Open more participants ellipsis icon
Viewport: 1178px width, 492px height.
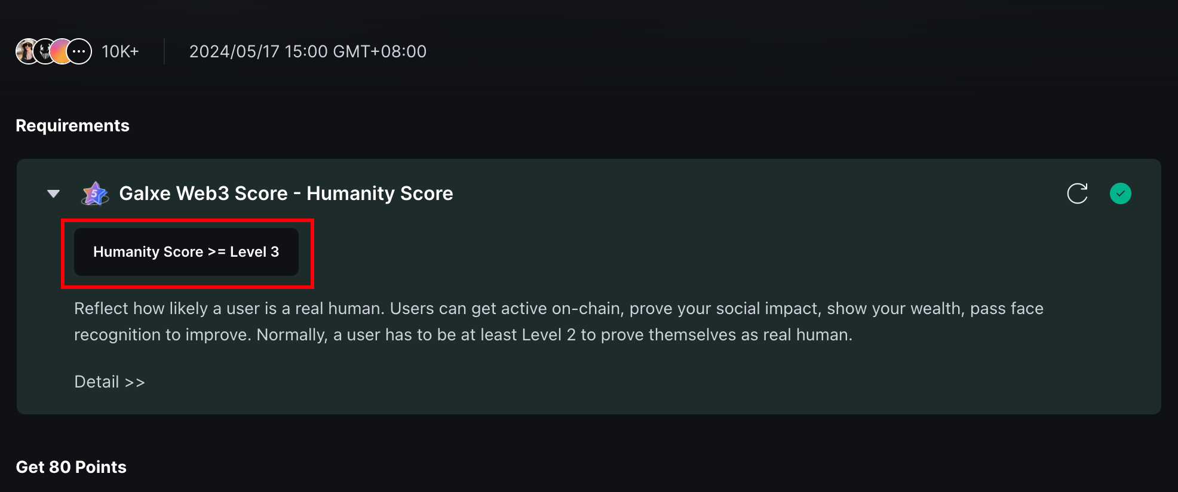79,51
